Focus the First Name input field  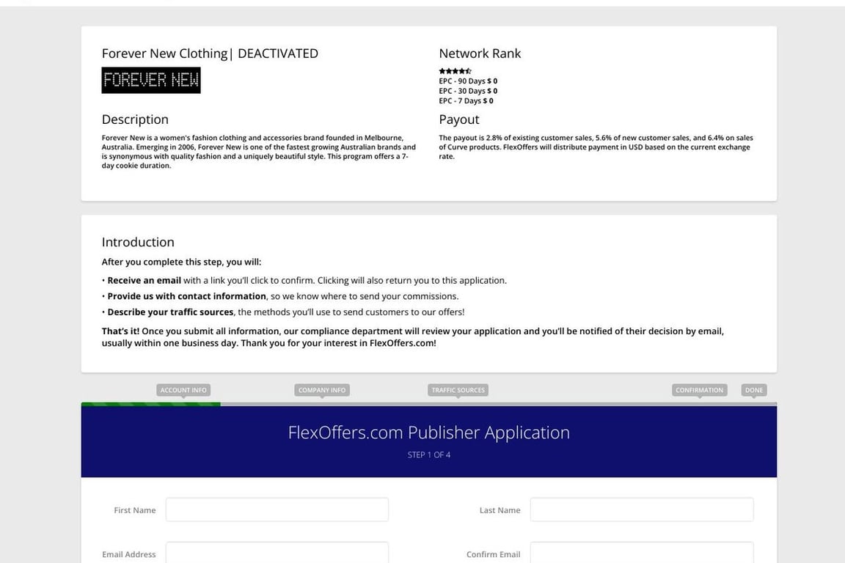pyautogui.click(x=277, y=509)
